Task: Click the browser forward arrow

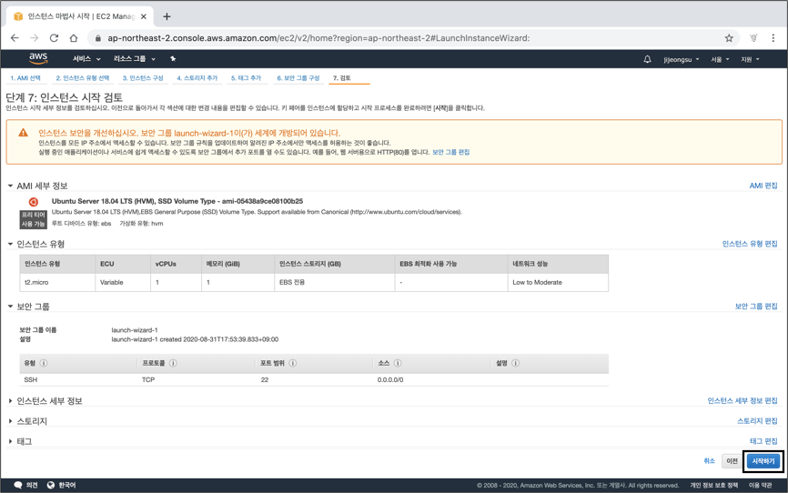Action: [x=35, y=37]
